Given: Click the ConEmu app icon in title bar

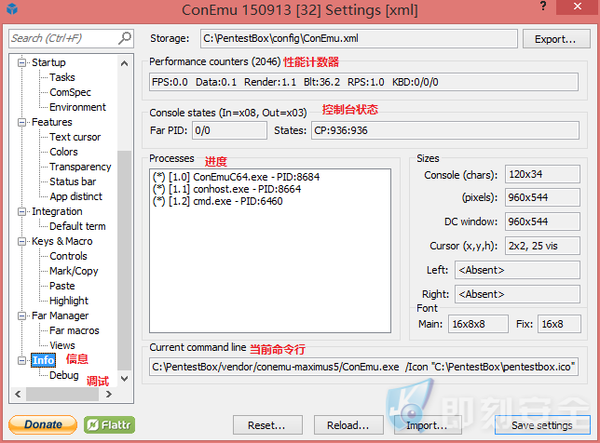Looking at the screenshot, I should [x=12, y=8].
